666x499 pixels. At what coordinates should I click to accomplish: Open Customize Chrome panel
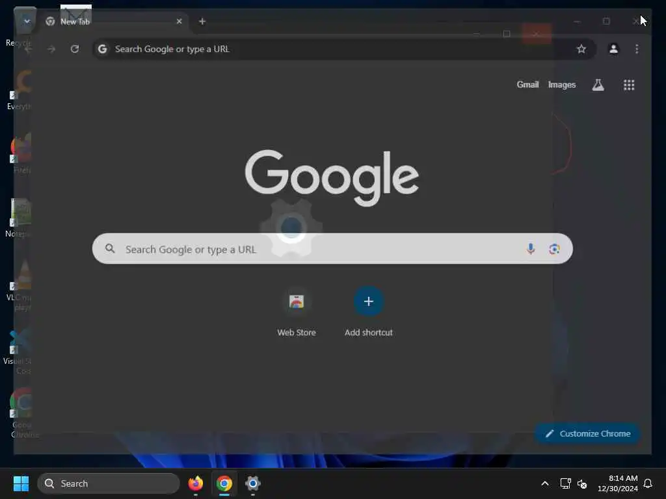588,433
